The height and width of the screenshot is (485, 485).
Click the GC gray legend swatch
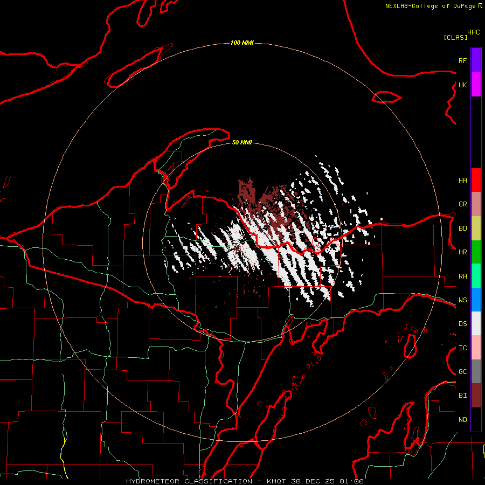coord(476,371)
